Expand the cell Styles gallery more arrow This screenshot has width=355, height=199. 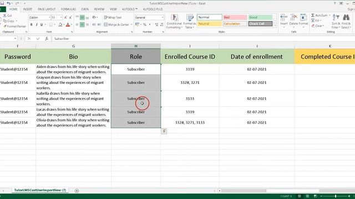tap(275, 25)
